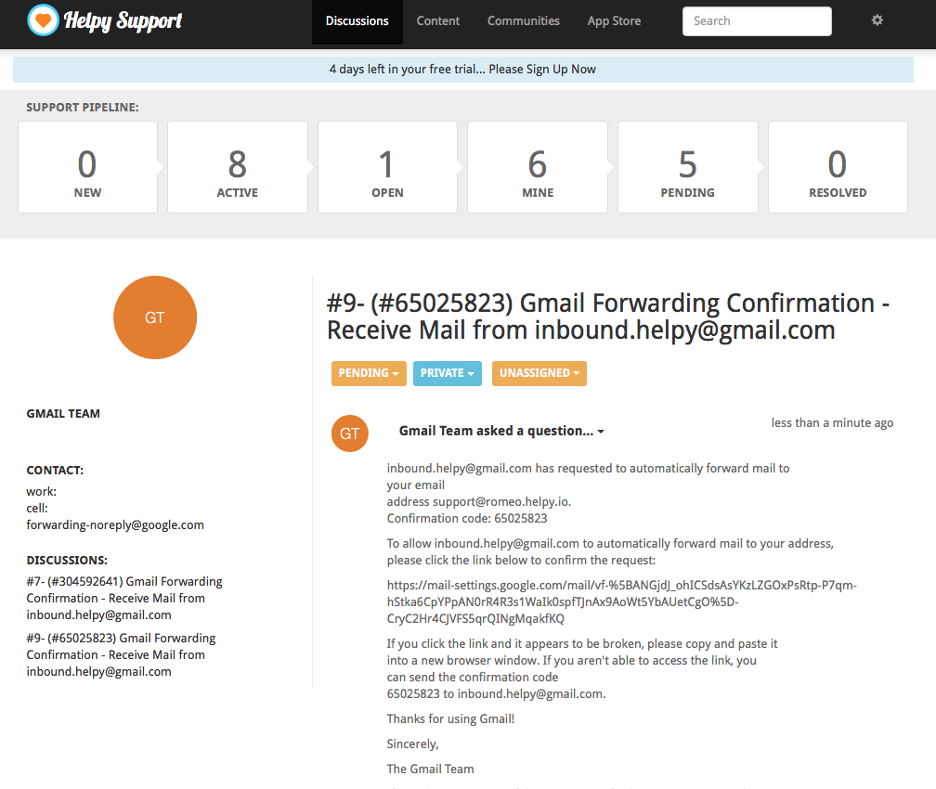936x789 pixels.
Task: Click 'Thanks for using Gmail!' text
Action: pos(450,718)
